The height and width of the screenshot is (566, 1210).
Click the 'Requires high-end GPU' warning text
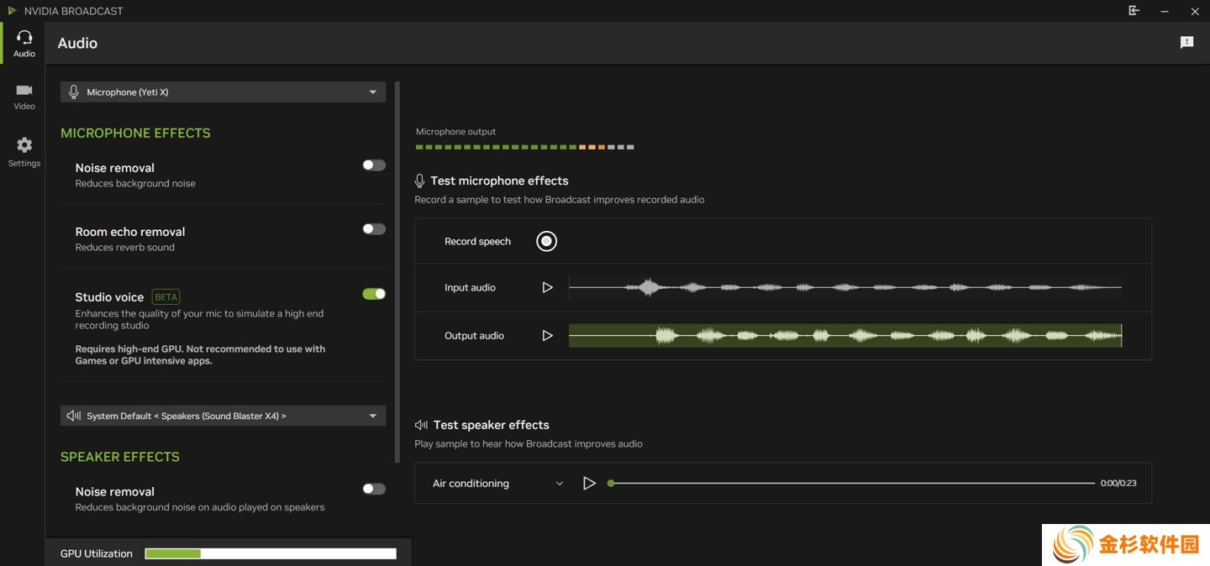click(x=200, y=354)
